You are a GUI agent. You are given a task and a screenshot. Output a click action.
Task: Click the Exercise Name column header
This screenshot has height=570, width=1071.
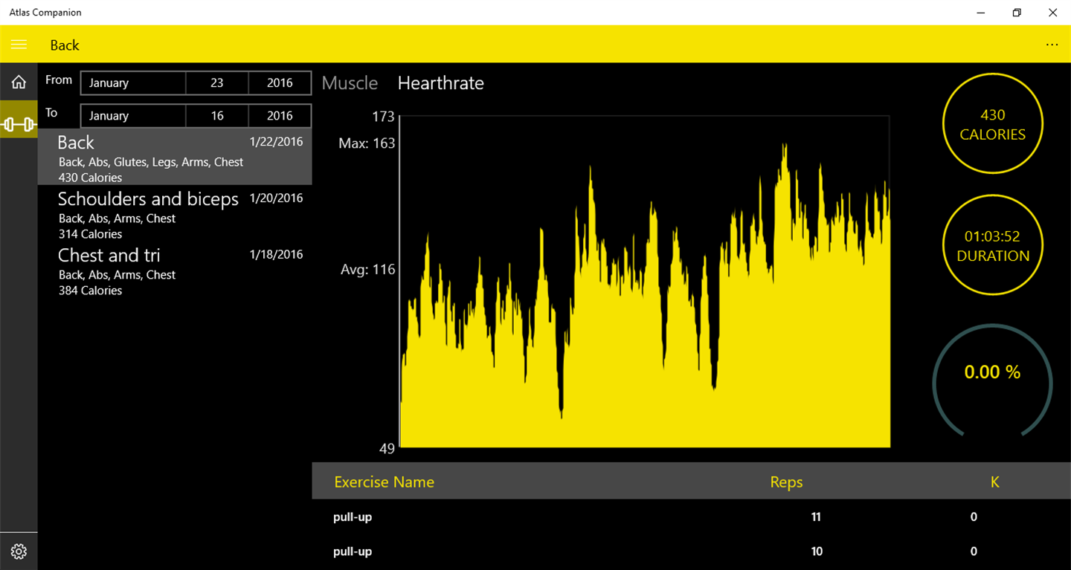384,482
